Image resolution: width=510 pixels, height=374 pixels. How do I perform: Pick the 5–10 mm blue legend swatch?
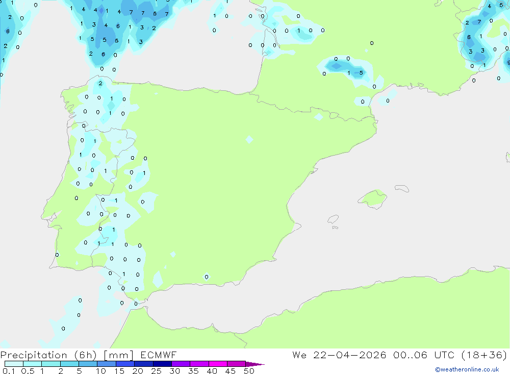click(x=88, y=364)
